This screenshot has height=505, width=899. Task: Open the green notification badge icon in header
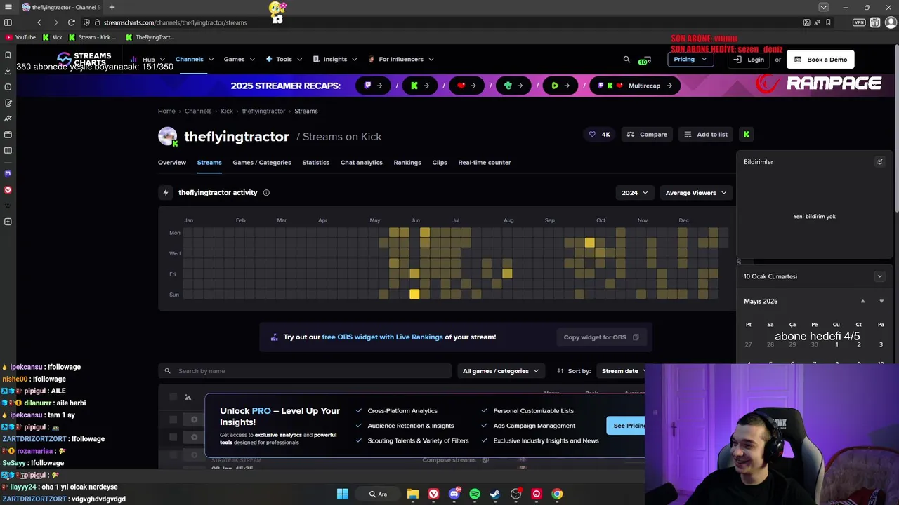click(644, 60)
